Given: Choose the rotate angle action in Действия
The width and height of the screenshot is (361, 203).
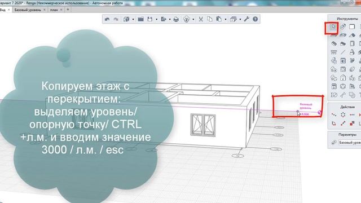Looking at the screenshot, I should click(334, 123).
